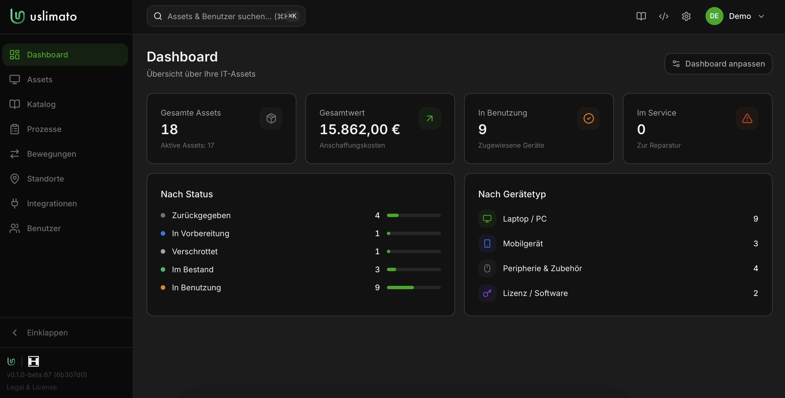Go to Benutzer in the sidebar
The height and width of the screenshot is (398, 785).
click(65, 228)
